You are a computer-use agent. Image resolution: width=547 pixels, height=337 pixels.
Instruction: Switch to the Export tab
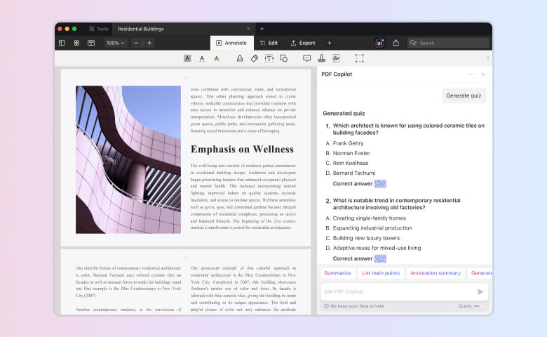[x=303, y=43]
